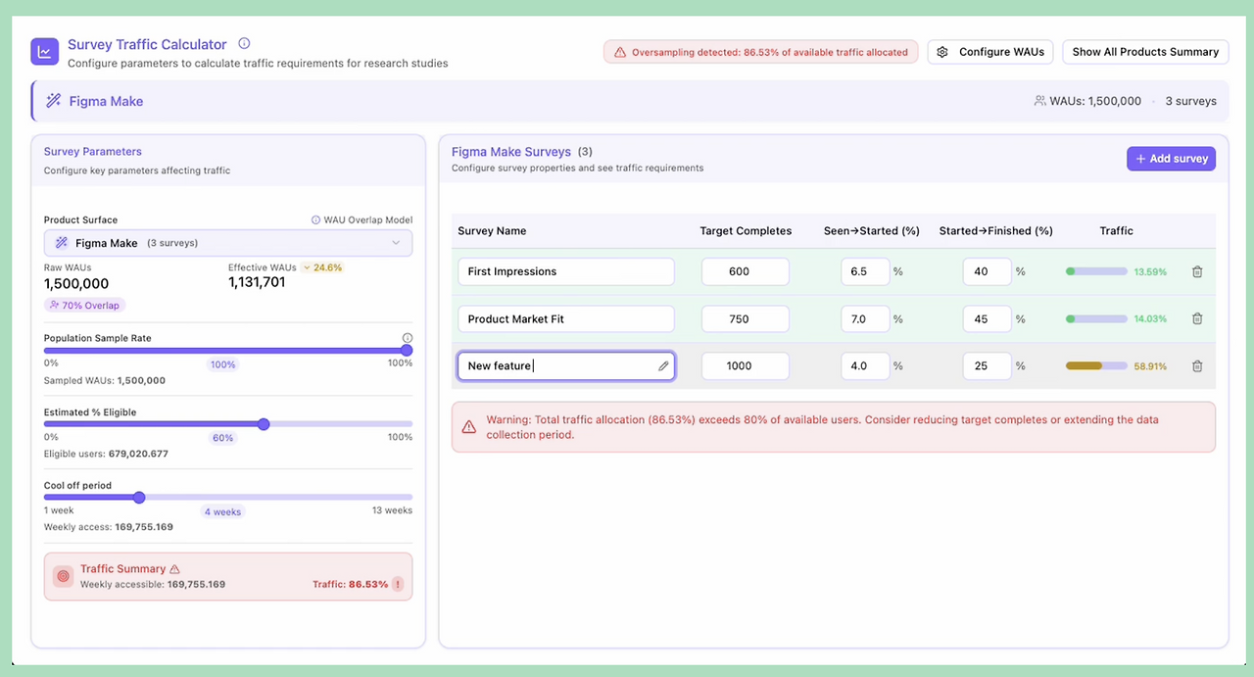Click Show All Products Summary button
Image resolution: width=1254 pixels, height=677 pixels.
click(1145, 52)
